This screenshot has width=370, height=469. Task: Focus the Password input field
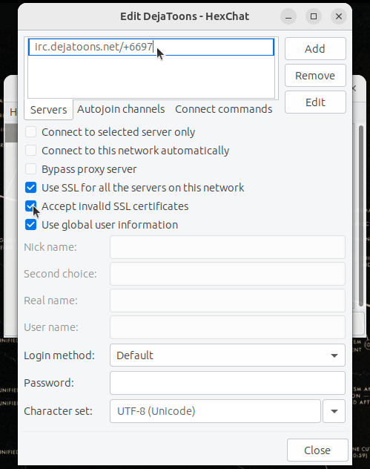point(228,383)
